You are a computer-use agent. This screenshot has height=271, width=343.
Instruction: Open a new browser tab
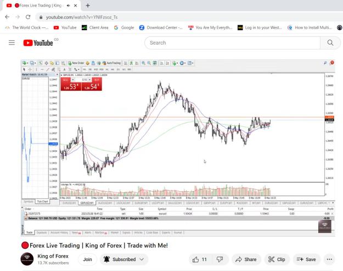[x=88, y=5]
